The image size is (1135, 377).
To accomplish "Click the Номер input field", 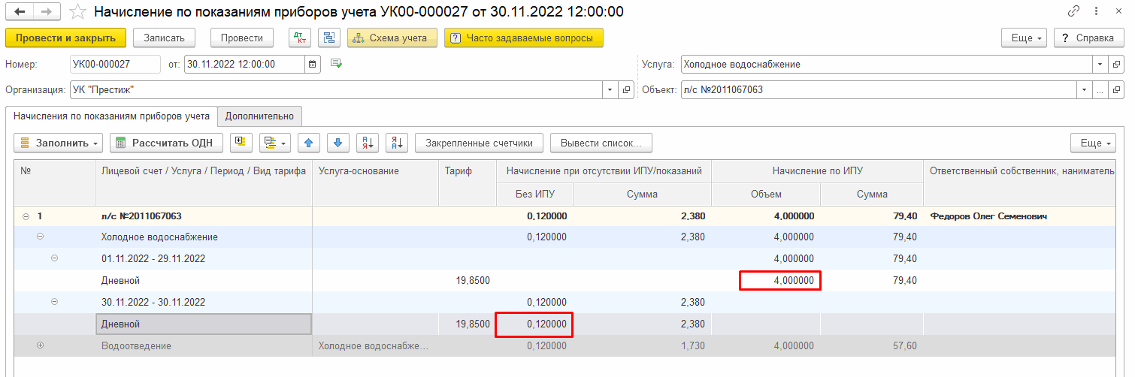I will tap(115, 65).
